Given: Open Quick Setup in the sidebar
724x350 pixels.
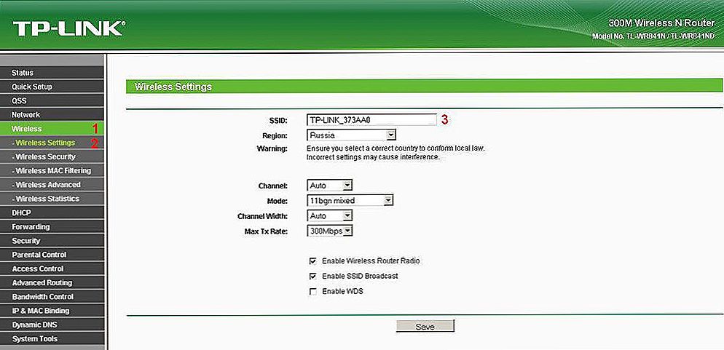Looking at the screenshot, I should tap(52, 87).
